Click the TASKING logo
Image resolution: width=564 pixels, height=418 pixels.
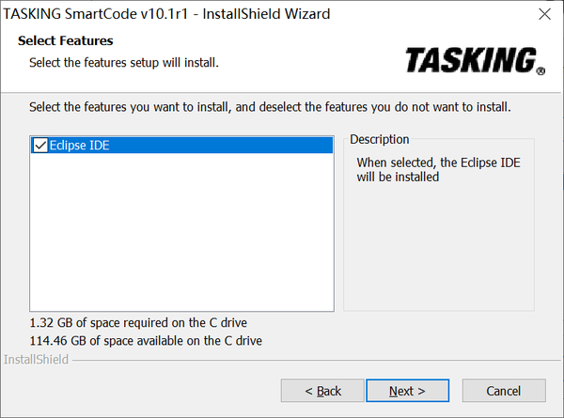470,61
